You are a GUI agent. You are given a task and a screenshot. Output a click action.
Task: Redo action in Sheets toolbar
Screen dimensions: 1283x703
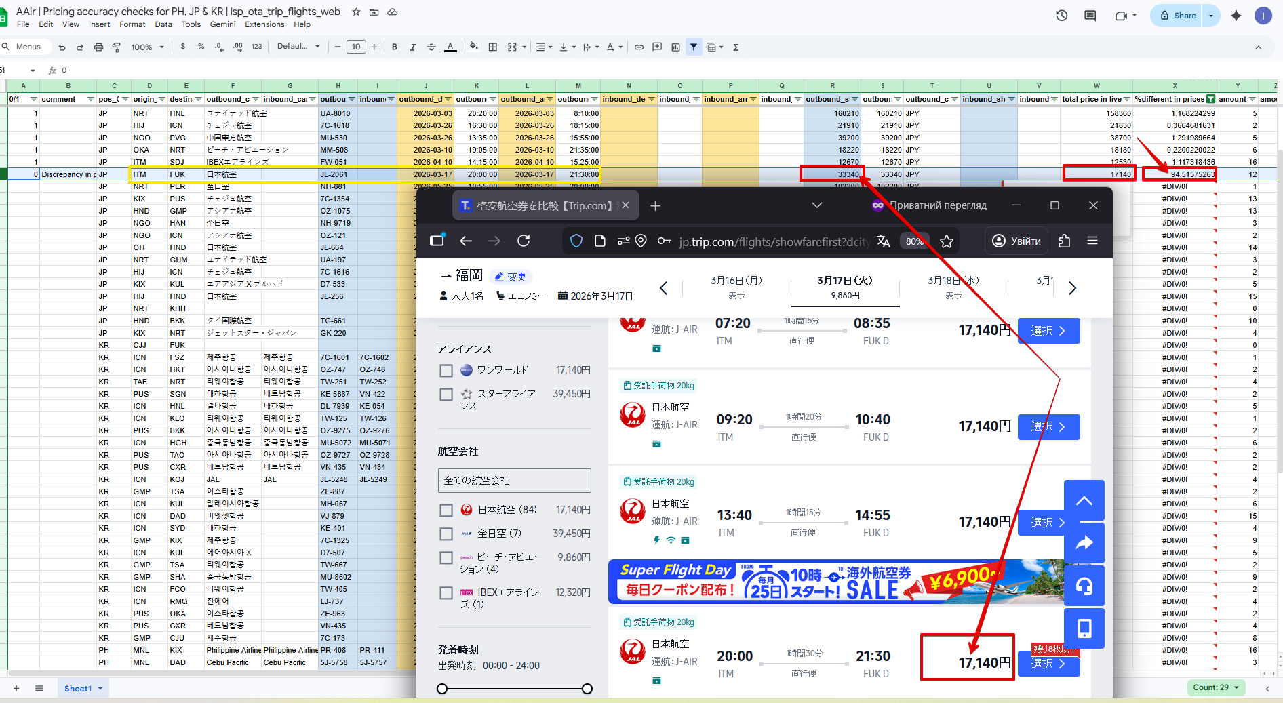80,47
